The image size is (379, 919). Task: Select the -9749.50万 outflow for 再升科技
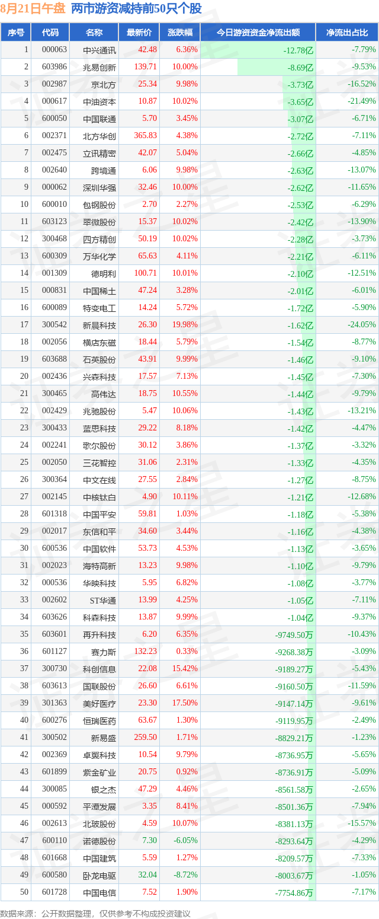point(294,634)
